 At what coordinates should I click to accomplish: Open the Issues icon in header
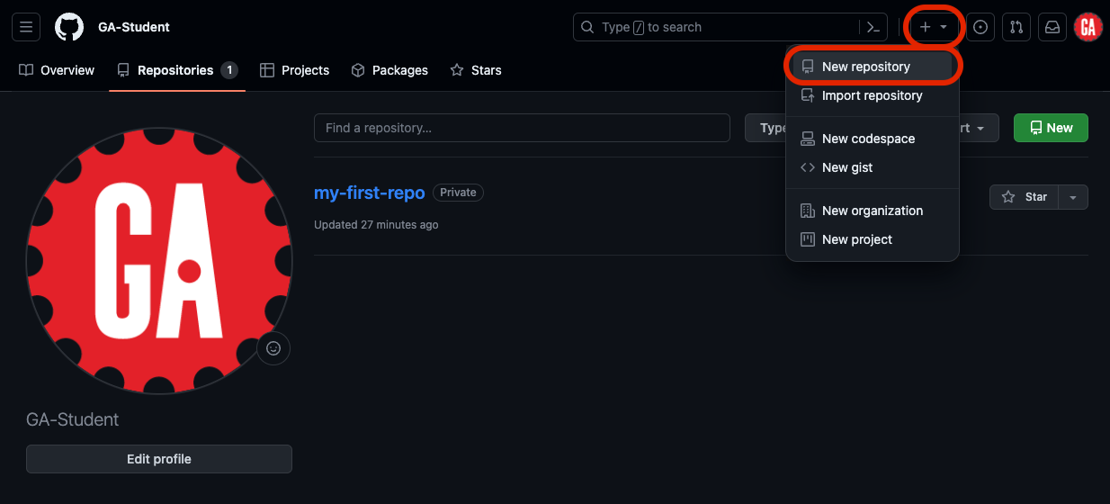coord(980,27)
